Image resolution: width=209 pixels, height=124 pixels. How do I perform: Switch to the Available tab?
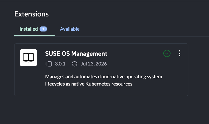click(x=70, y=29)
